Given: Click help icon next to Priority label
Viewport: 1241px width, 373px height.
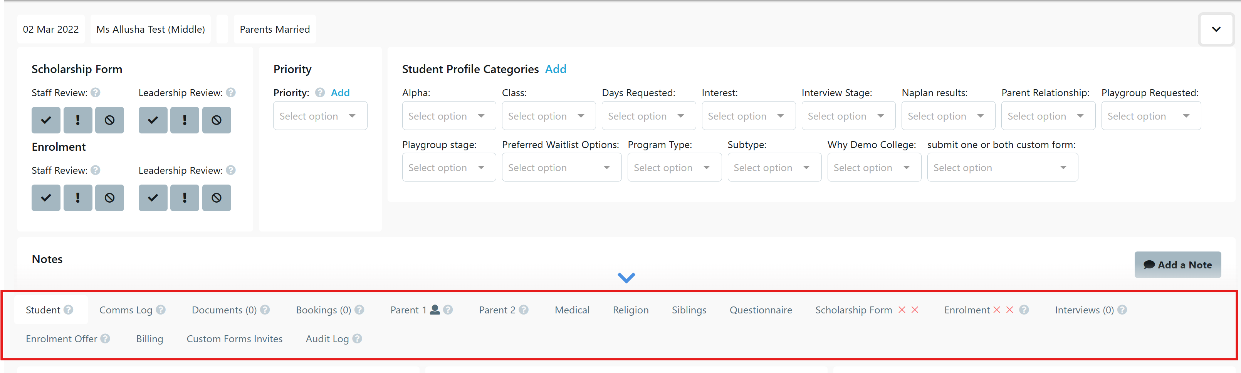Looking at the screenshot, I should 320,92.
